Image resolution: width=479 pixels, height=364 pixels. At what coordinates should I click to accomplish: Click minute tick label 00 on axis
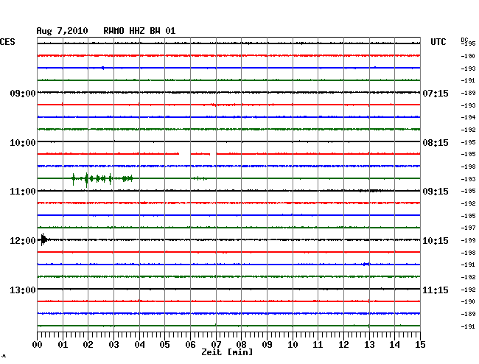click(x=38, y=345)
